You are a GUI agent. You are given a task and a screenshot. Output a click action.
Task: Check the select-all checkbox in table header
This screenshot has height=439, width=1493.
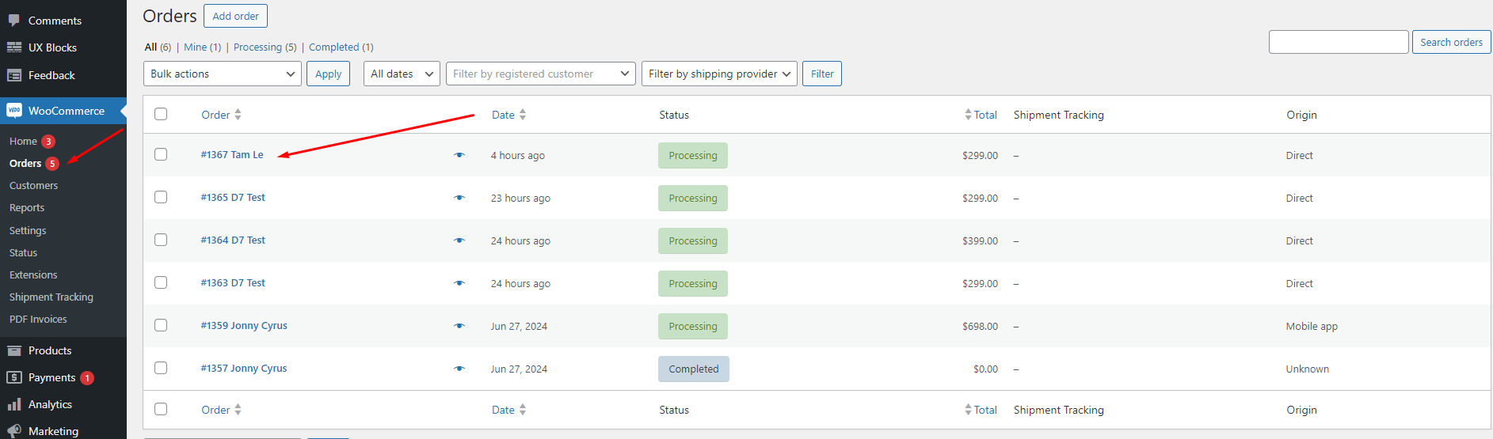(161, 114)
